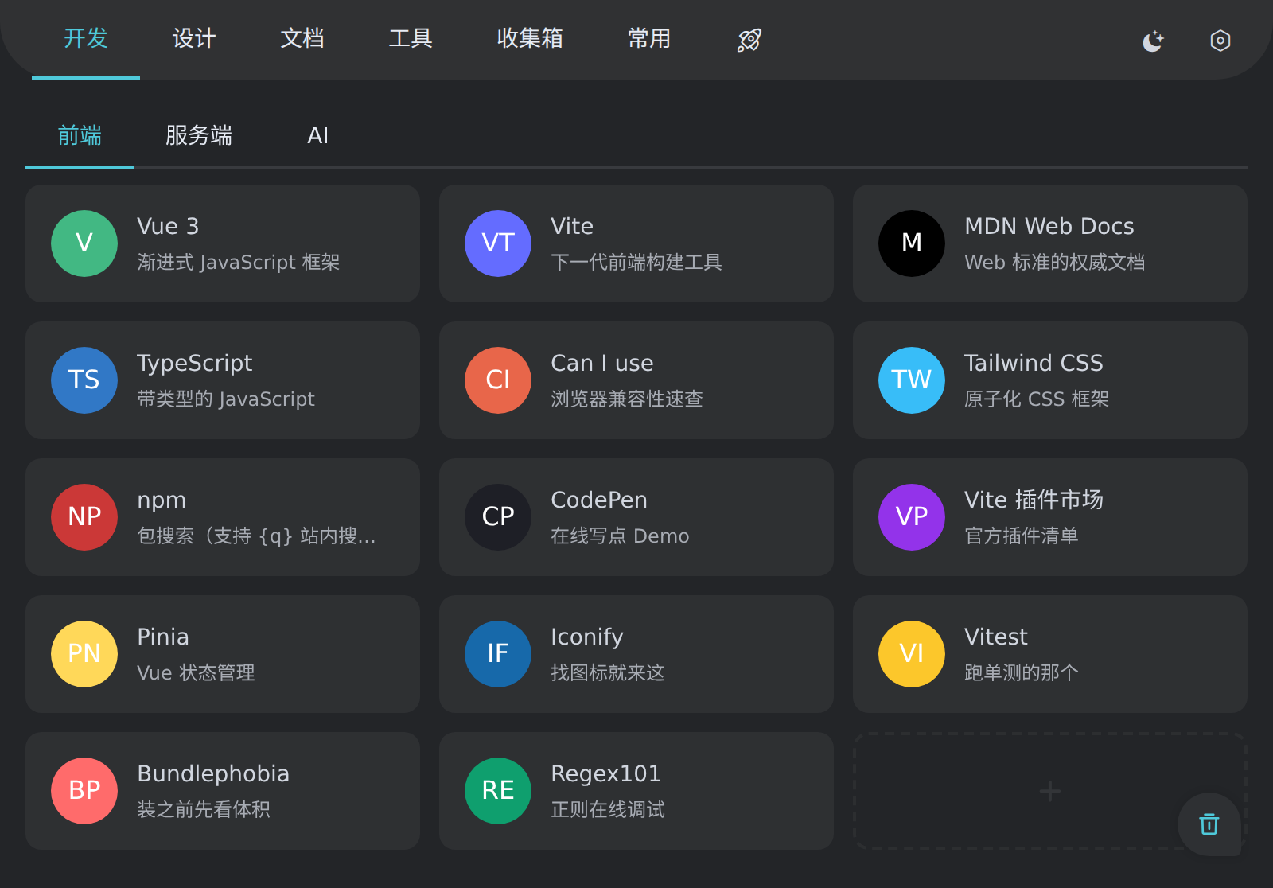Switch to the AI sub-tab
This screenshot has width=1273, height=888.
tap(318, 136)
